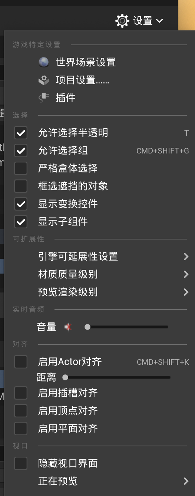The image size is (195, 496).
Task: Enable 严格盒体选择 checkbox
Action: click(x=21, y=168)
